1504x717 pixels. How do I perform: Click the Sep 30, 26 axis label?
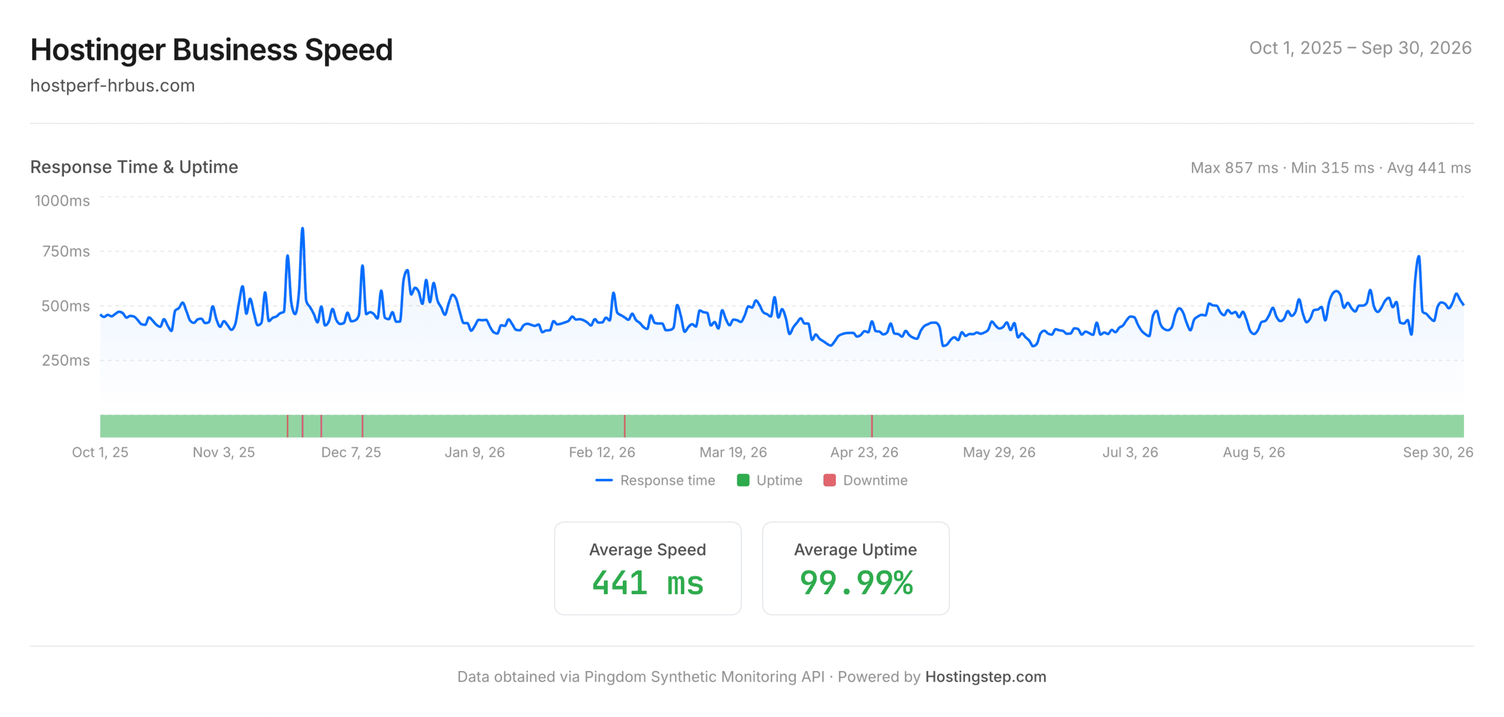[1438, 452]
